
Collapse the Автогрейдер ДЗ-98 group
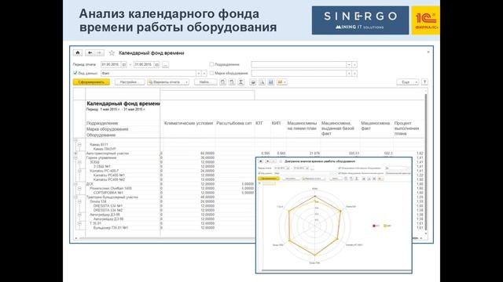click(79, 215)
